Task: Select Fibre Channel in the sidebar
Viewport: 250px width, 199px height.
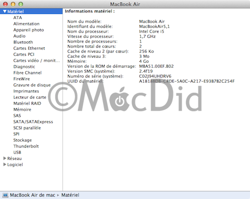Action: point(27,73)
